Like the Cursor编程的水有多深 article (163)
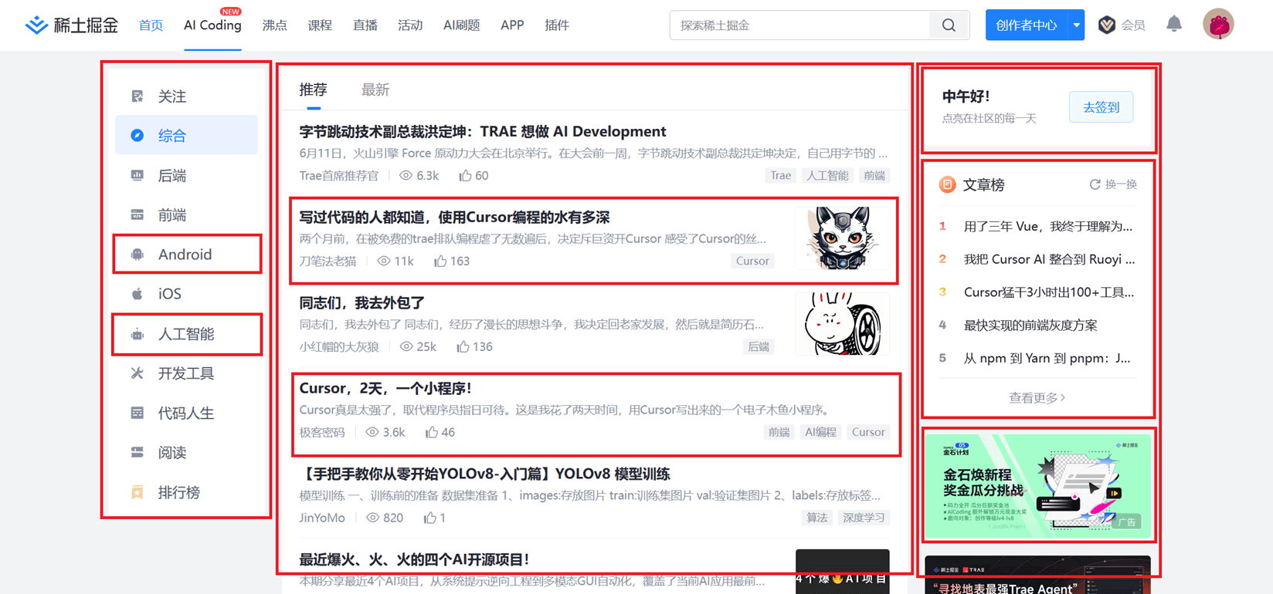Image resolution: width=1273 pixels, height=594 pixels. pos(440,262)
